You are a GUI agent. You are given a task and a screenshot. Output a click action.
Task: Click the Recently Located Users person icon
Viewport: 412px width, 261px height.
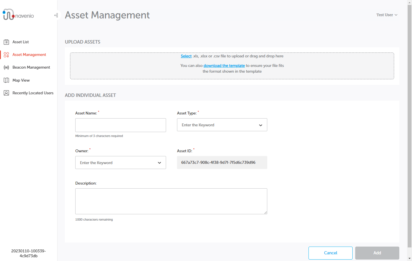coord(6,93)
